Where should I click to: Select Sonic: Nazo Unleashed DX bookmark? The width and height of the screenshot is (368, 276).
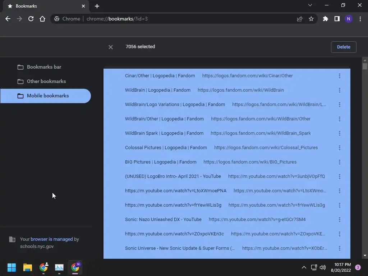tap(227, 220)
